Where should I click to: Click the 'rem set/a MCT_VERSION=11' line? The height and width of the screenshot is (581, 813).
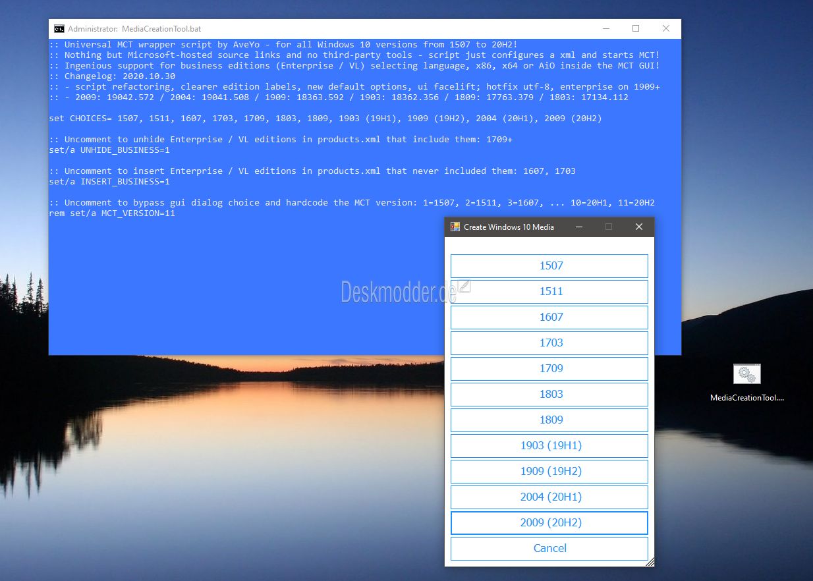[112, 213]
